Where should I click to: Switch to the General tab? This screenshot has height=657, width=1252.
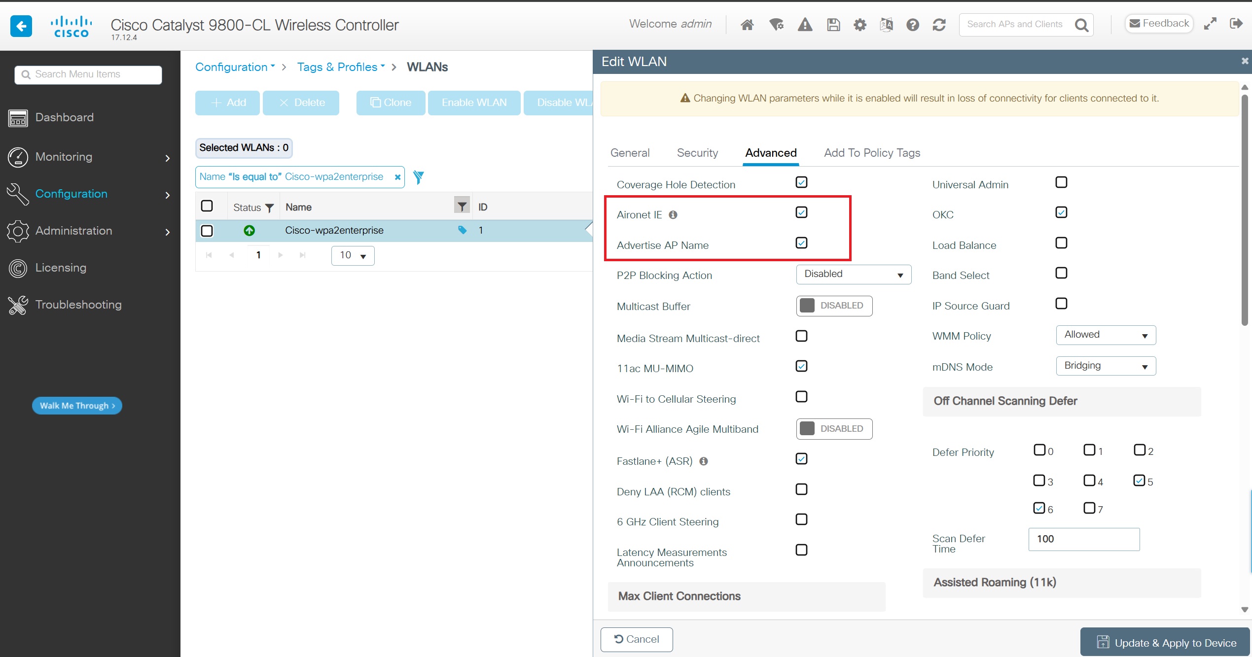(x=630, y=153)
